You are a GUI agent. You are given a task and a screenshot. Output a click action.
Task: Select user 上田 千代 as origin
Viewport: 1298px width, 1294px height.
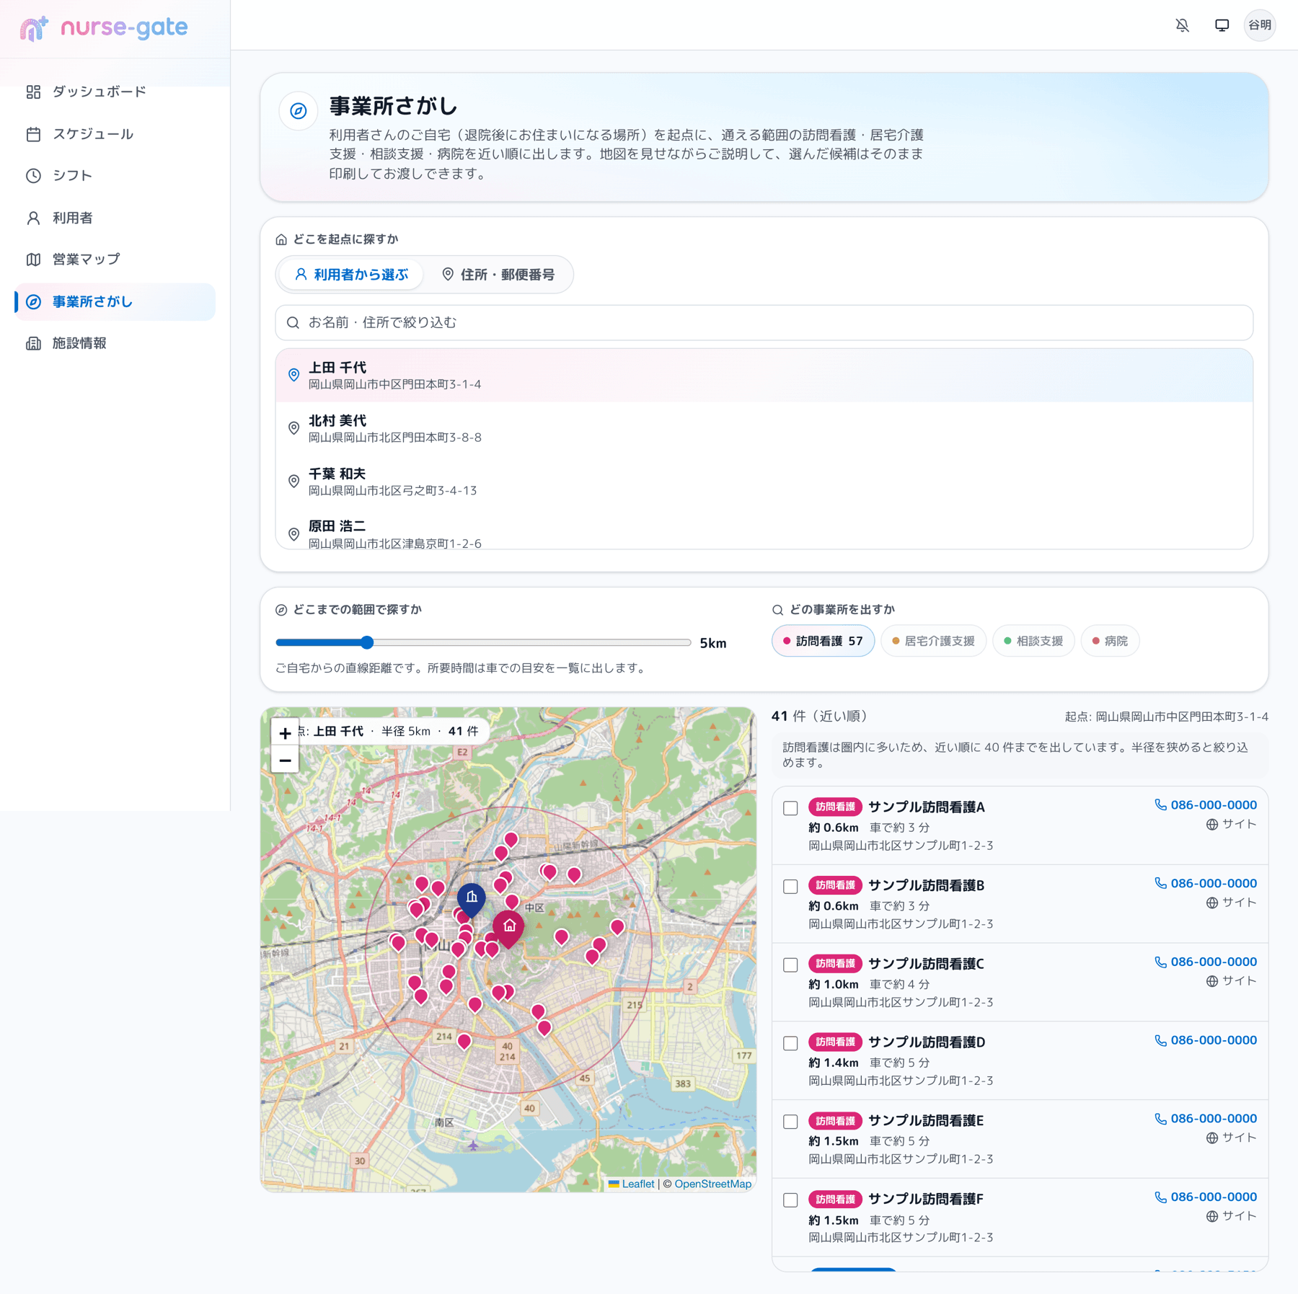[764, 375]
